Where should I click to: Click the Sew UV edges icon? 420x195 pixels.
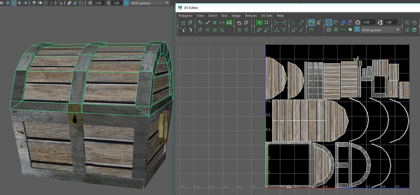(x=207, y=30)
